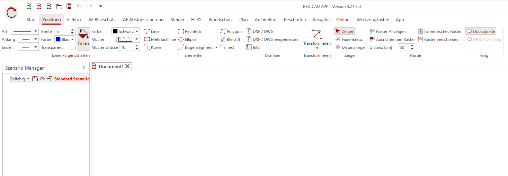Image resolution: width=508 pixels, height=176 pixels.
Task: Open the Beliebig scenario dropdown
Action: tap(20, 79)
